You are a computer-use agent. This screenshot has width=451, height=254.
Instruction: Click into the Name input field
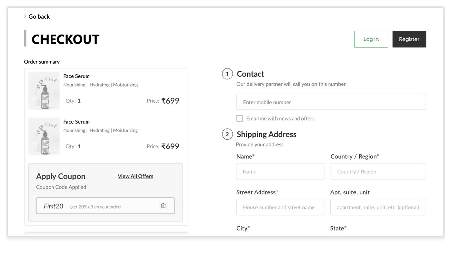click(x=280, y=172)
